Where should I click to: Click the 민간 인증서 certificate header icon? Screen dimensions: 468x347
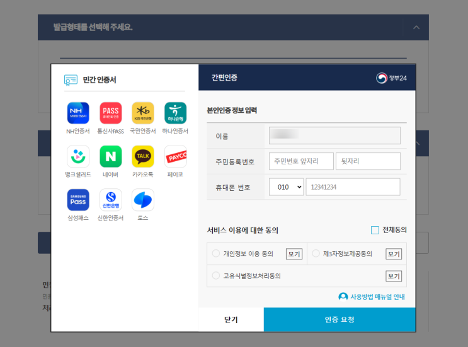pos(71,80)
